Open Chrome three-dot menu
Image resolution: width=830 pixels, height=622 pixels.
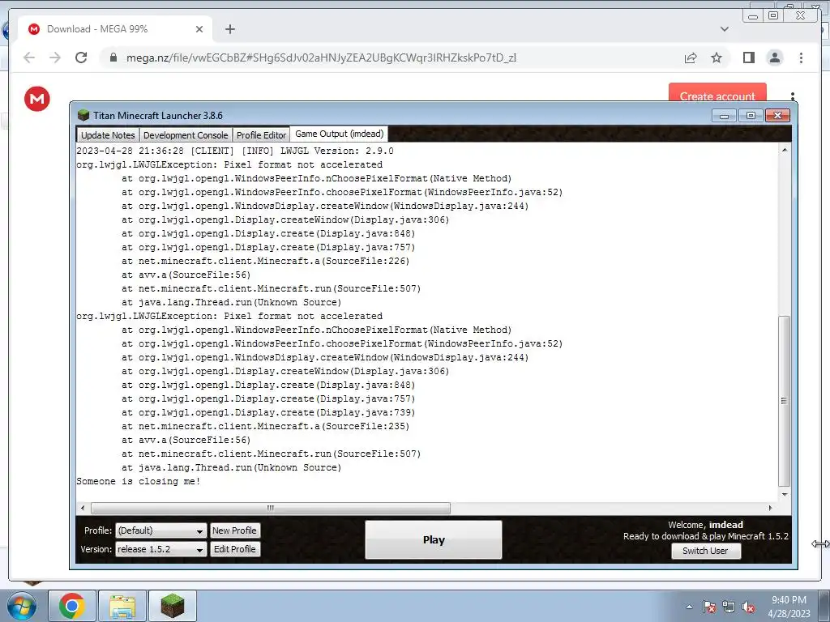tap(801, 58)
